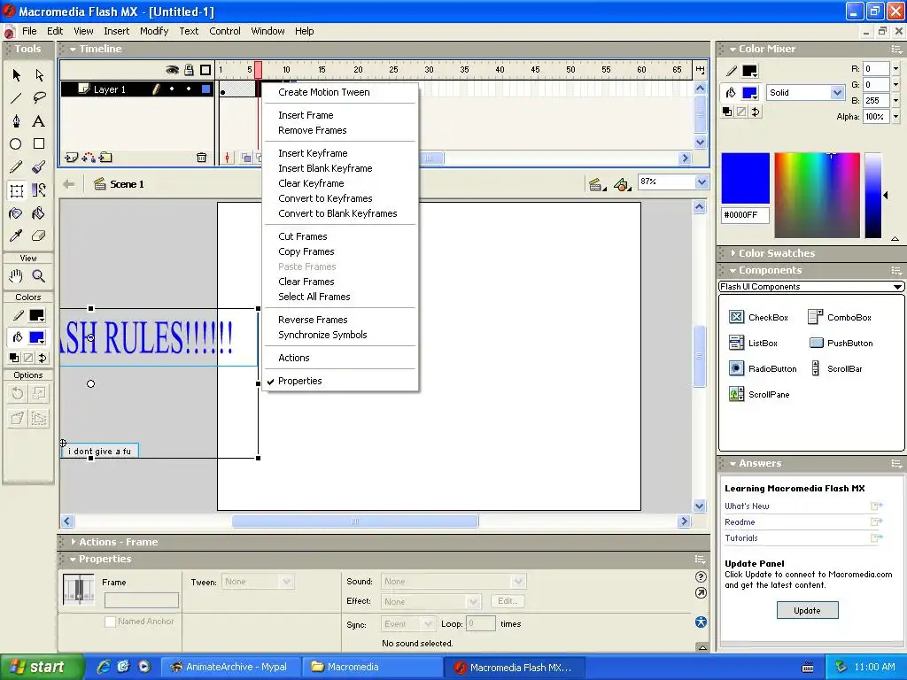
Task: Click the stroke color swatch in Tools
Action: tap(36, 316)
